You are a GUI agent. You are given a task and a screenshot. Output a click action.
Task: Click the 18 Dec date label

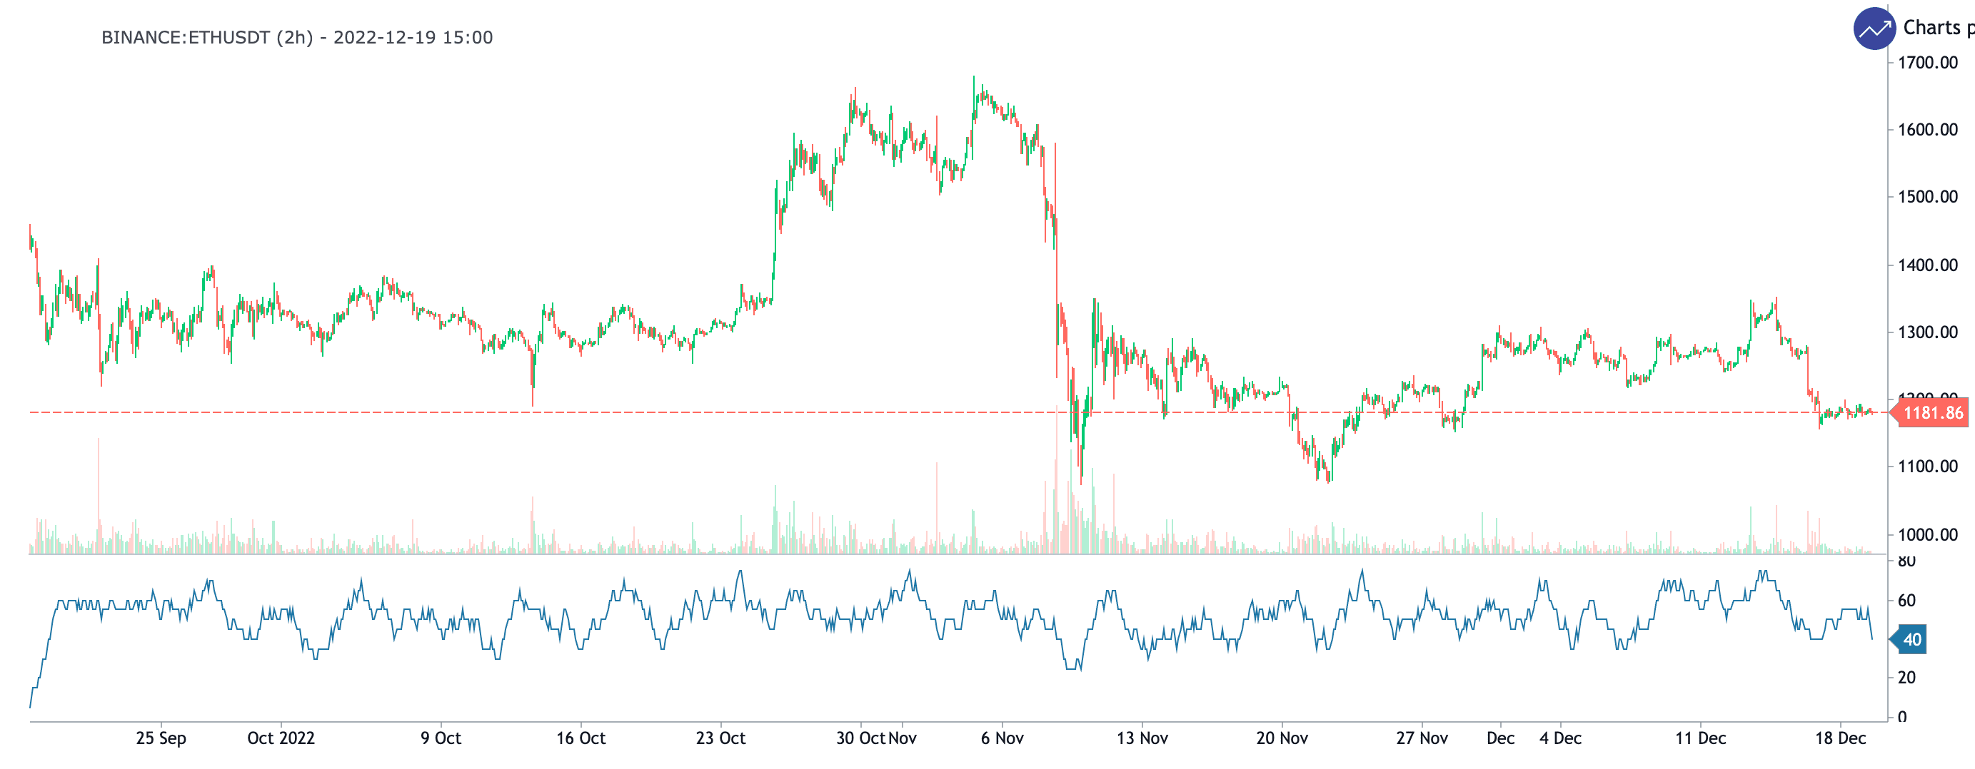click(x=1840, y=738)
